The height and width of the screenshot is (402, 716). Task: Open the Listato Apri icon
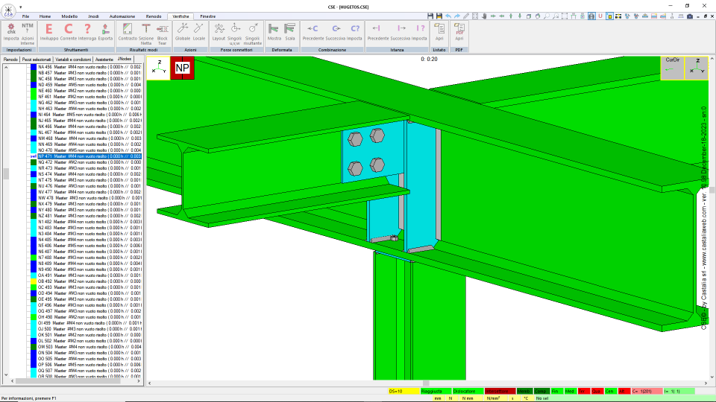pos(439,32)
